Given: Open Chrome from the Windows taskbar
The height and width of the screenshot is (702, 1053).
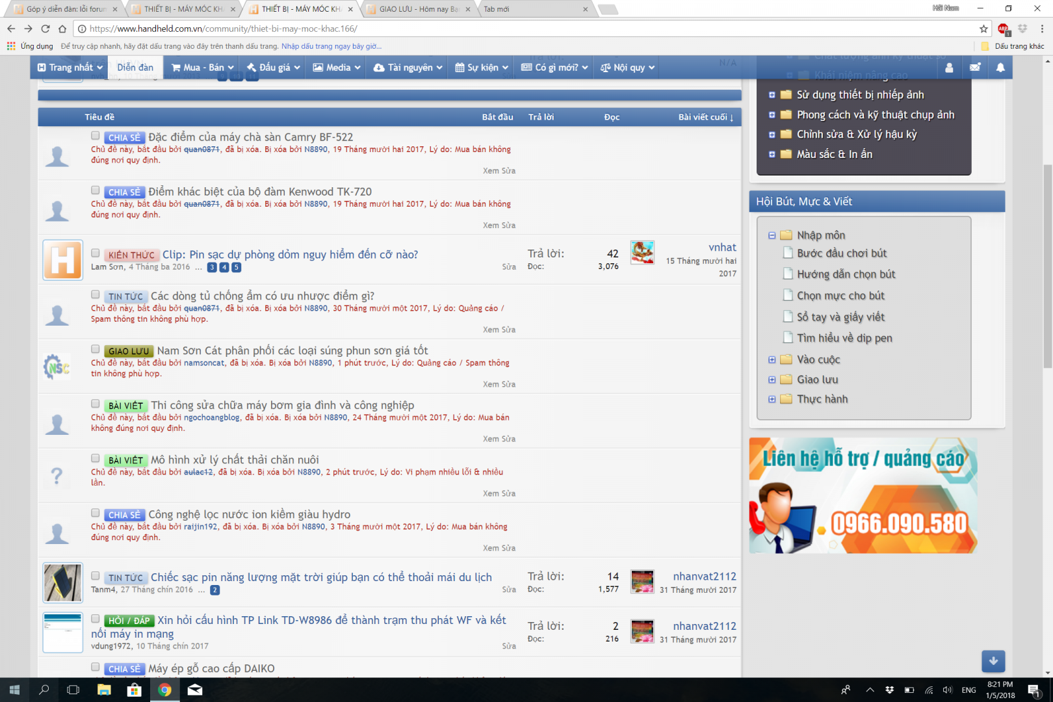Looking at the screenshot, I should (x=164, y=690).
